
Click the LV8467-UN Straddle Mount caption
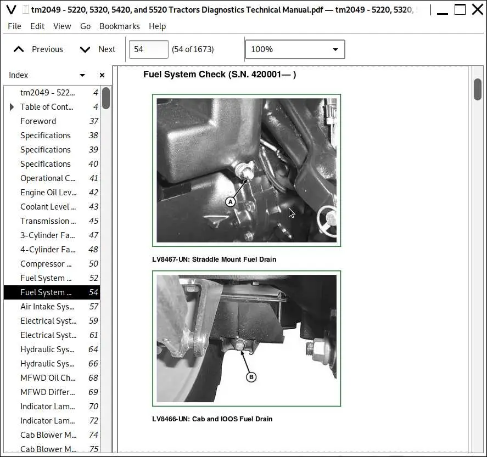(214, 259)
